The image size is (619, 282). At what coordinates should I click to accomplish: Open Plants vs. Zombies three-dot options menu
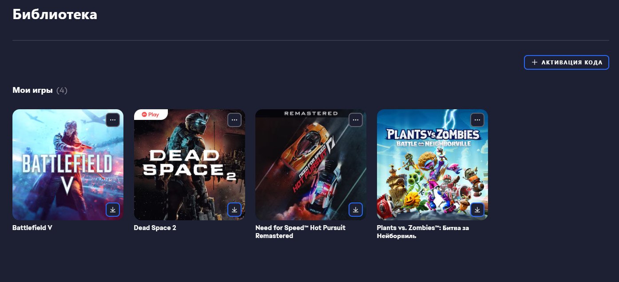point(477,120)
